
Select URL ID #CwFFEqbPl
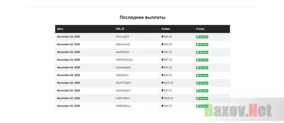123,83
